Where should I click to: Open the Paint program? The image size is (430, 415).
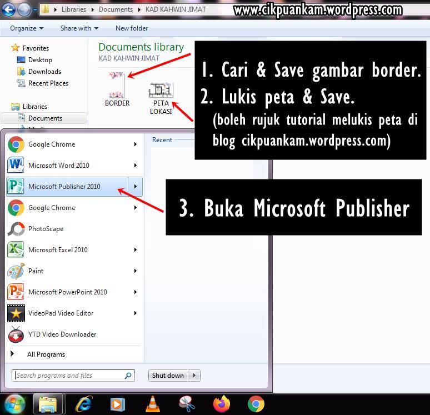pyautogui.click(x=36, y=271)
